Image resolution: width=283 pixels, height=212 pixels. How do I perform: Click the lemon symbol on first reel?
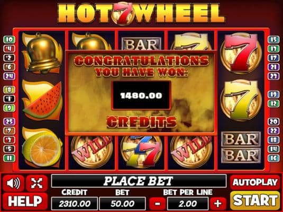(x=42, y=147)
